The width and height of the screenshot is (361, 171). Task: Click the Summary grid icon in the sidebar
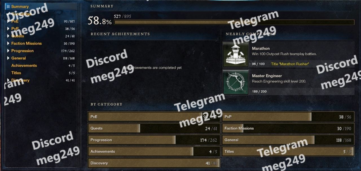point(8,6)
